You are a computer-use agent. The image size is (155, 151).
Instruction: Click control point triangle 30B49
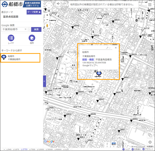(89, 116)
